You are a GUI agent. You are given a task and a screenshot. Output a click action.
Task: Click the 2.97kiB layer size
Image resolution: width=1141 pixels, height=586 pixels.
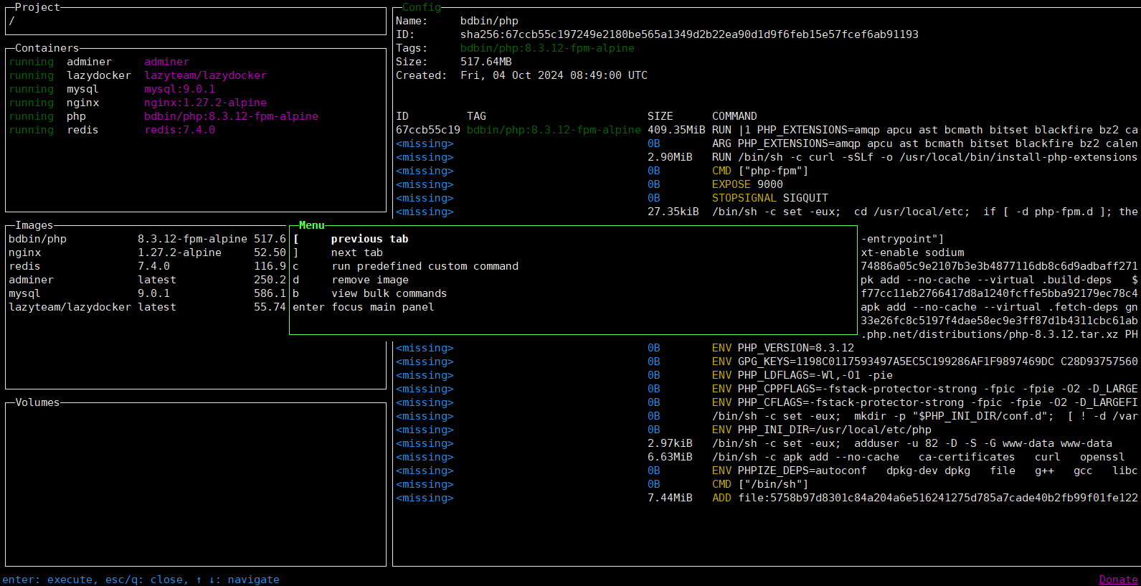(670, 443)
